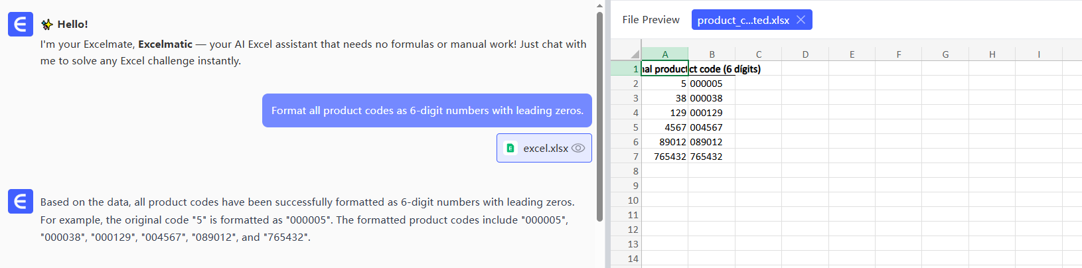
Task: Open the product_c...ted.xlsx file tab
Action: tap(743, 20)
